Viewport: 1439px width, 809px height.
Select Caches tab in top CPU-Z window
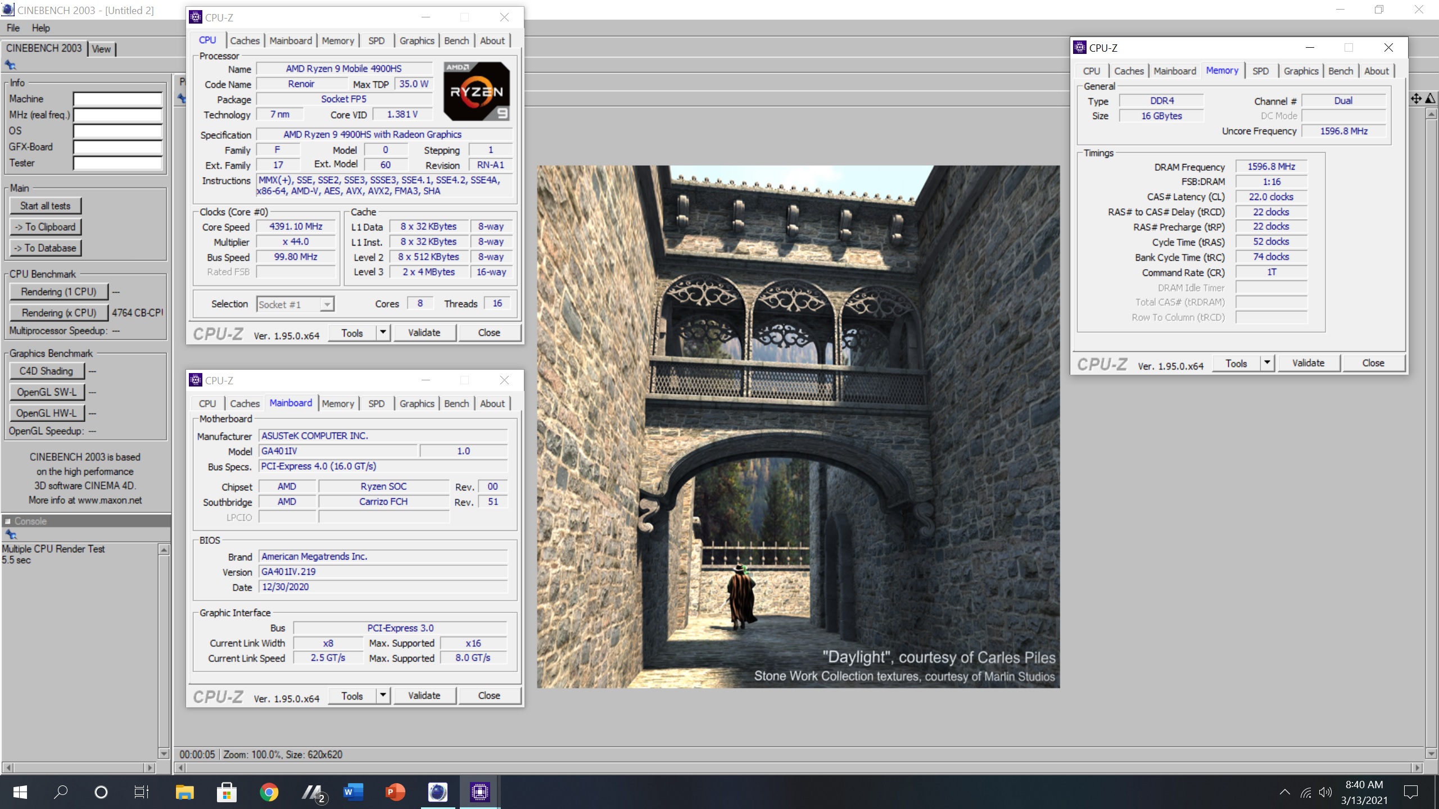pyautogui.click(x=245, y=40)
